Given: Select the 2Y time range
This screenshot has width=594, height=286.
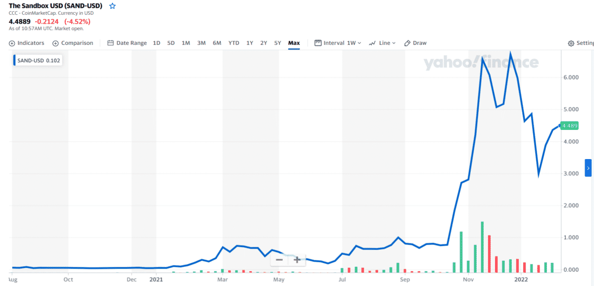Looking at the screenshot, I should 264,43.
